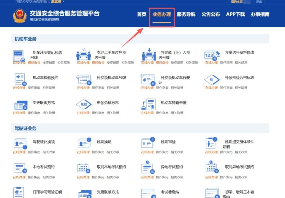Click the 驾驶证补换领 license icon
The width and height of the screenshot is (285, 198).
20,144
